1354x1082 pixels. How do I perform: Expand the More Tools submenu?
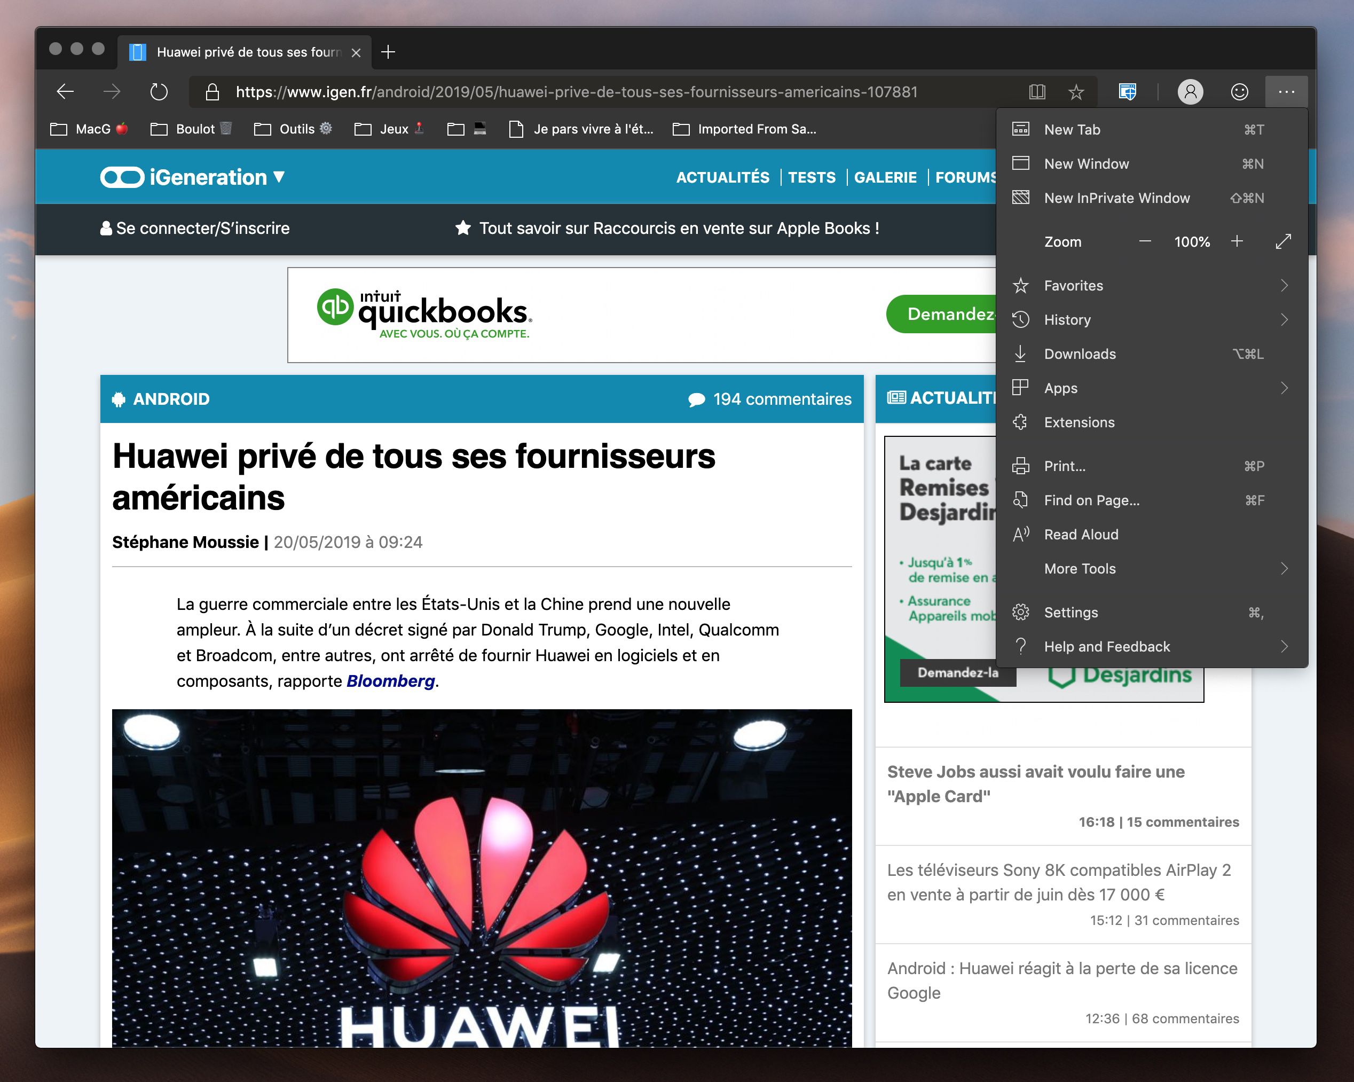pyautogui.click(x=1152, y=569)
